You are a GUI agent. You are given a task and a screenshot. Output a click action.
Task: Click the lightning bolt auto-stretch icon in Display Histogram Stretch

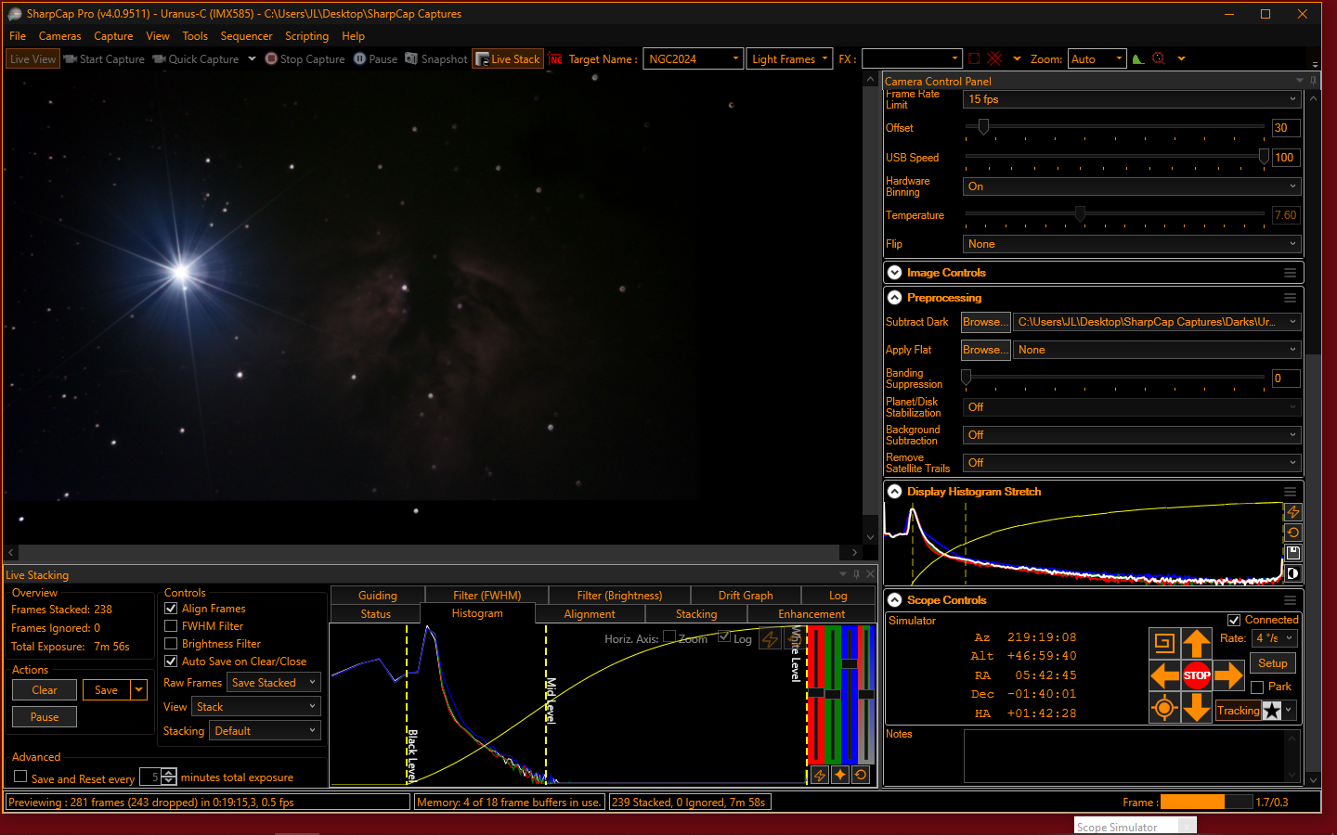coord(1292,512)
